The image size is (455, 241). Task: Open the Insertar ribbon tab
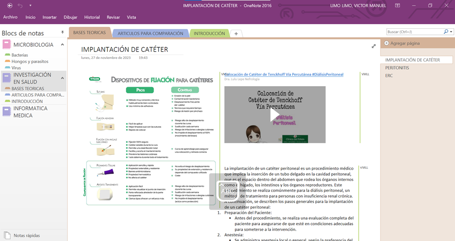pyautogui.click(x=49, y=17)
